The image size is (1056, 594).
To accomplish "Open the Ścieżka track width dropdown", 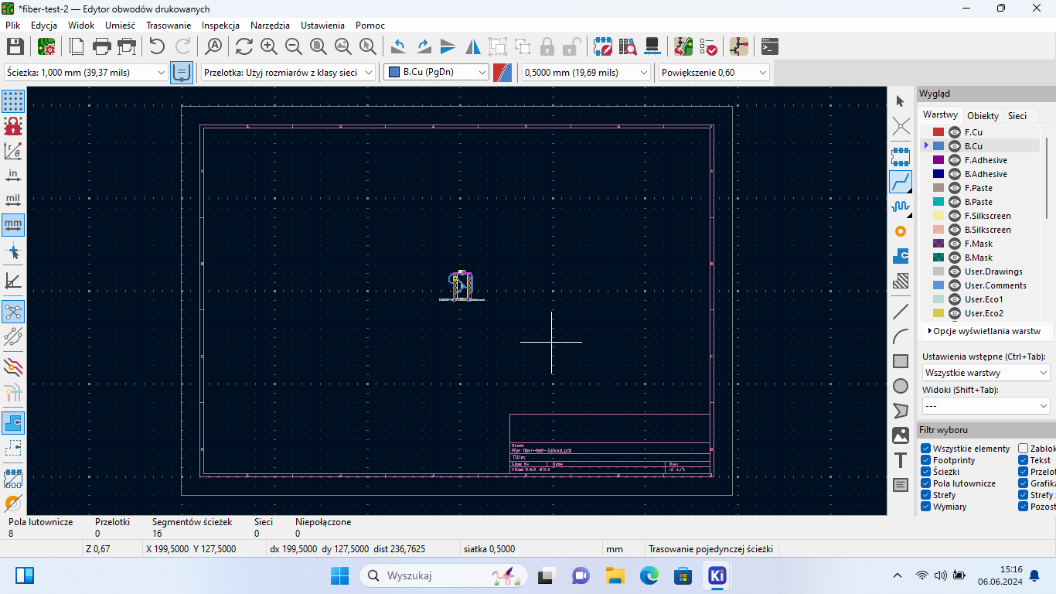I will coord(86,72).
